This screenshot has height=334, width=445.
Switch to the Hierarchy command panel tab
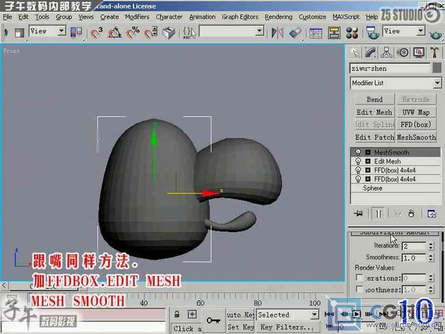(387, 53)
